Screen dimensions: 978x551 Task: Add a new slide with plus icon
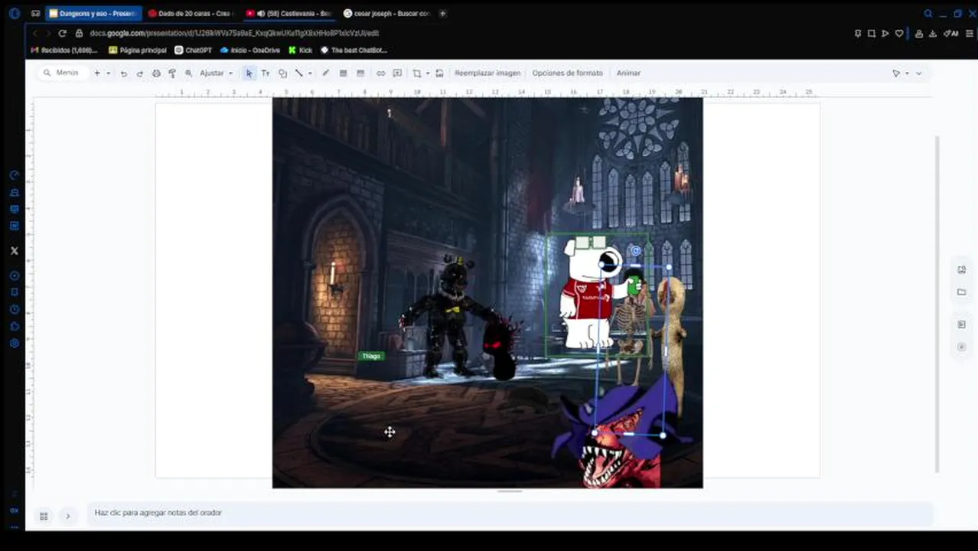(x=97, y=73)
